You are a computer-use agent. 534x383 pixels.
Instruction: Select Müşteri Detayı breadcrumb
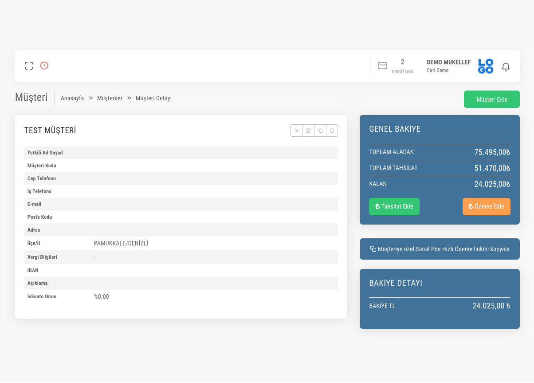[153, 98]
